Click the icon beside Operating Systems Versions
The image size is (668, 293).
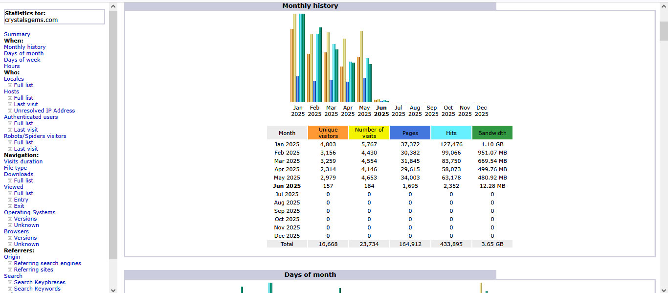coord(10,219)
